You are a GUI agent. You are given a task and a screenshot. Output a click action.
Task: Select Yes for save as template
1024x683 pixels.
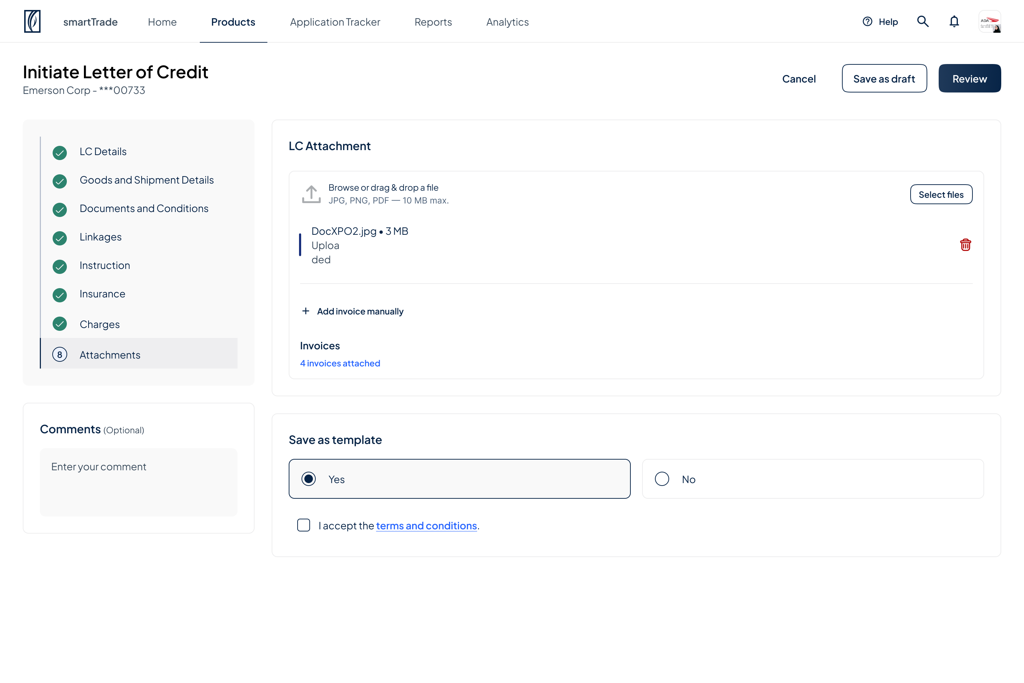pyautogui.click(x=459, y=479)
